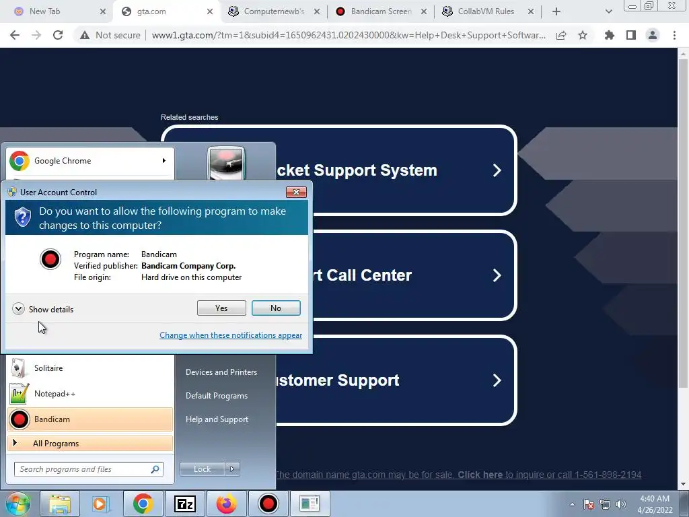
Task: Click the Start menu user account picture
Action: click(226, 164)
